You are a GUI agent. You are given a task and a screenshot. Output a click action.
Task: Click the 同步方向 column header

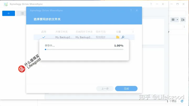tap(101, 32)
